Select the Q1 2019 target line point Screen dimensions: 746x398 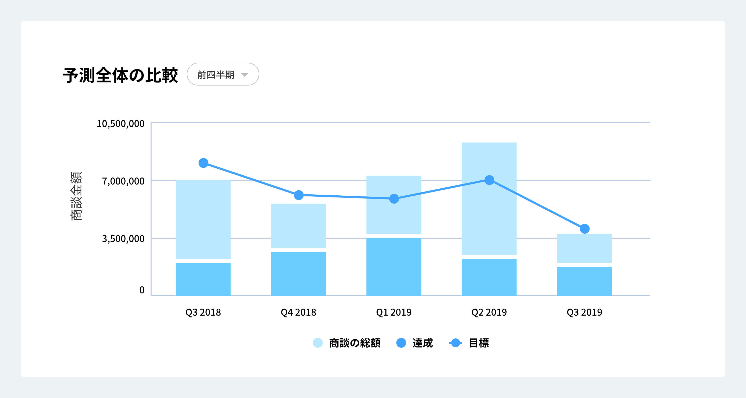click(x=394, y=199)
